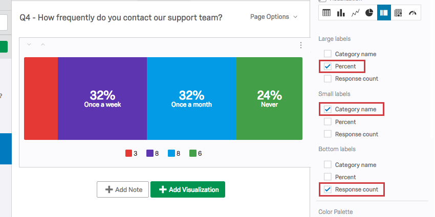The image size is (435, 217).
Task: Click the breakdown bar visualization icon
Action: pyautogui.click(x=384, y=13)
